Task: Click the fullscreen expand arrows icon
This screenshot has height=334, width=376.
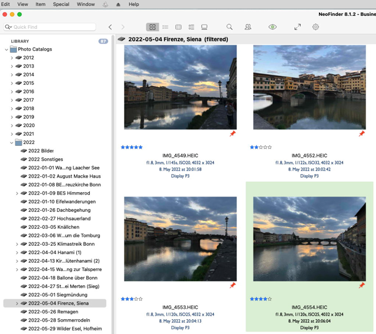Action: [x=297, y=27]
